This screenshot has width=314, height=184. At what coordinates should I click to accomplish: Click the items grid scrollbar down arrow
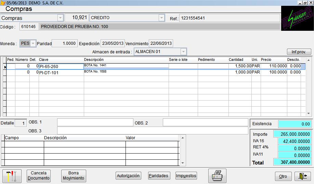pyautogui.click(x=308, y=114)
